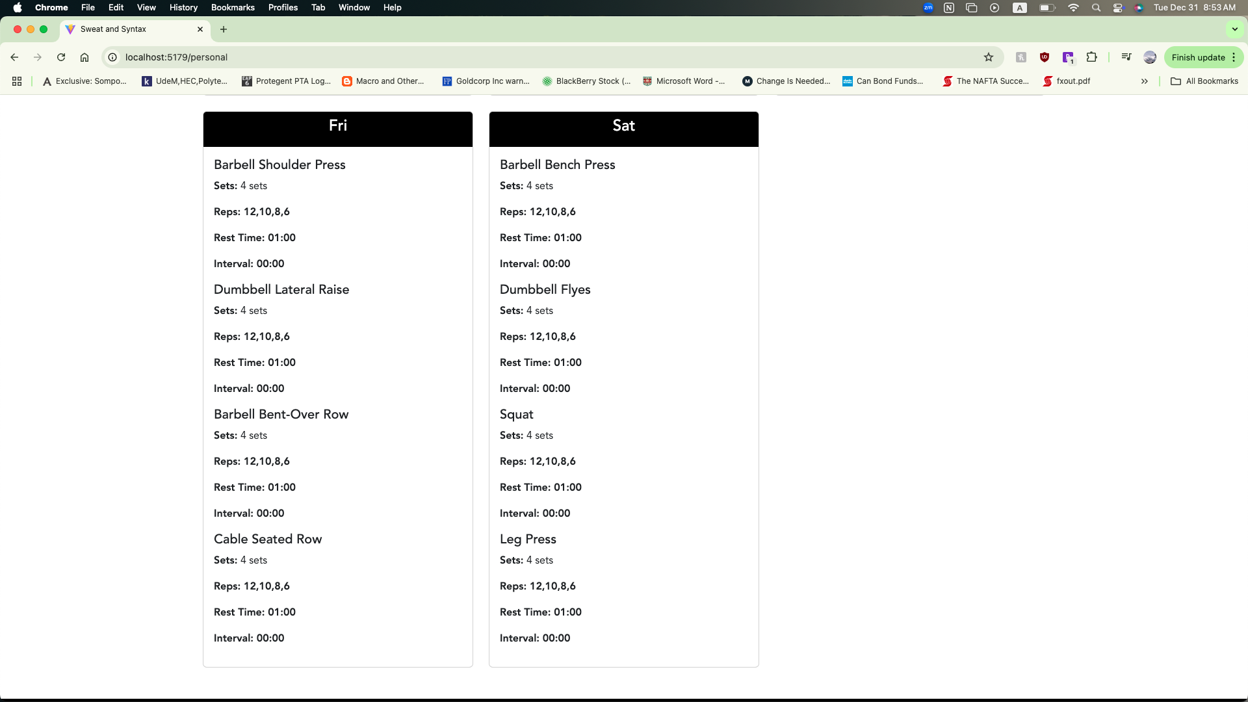Open a new browser tab
1248x702 pixels.
coord(224,29)
